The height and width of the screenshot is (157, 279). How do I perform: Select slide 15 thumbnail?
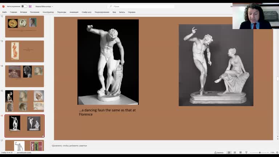(x=25, y=101)
